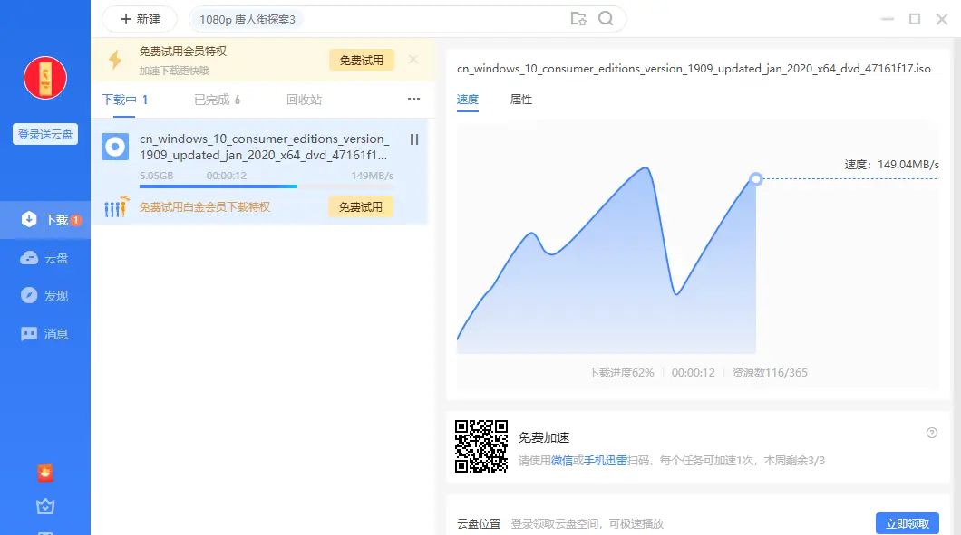Close the 免费试用会员特权 banner
The width and height of the screenshot is (961, 535).
(x=413, y=60)
